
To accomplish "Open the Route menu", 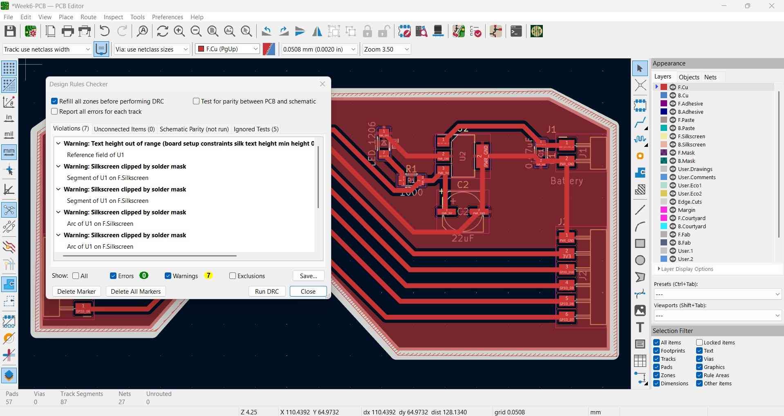I will (x=88, y=17).
